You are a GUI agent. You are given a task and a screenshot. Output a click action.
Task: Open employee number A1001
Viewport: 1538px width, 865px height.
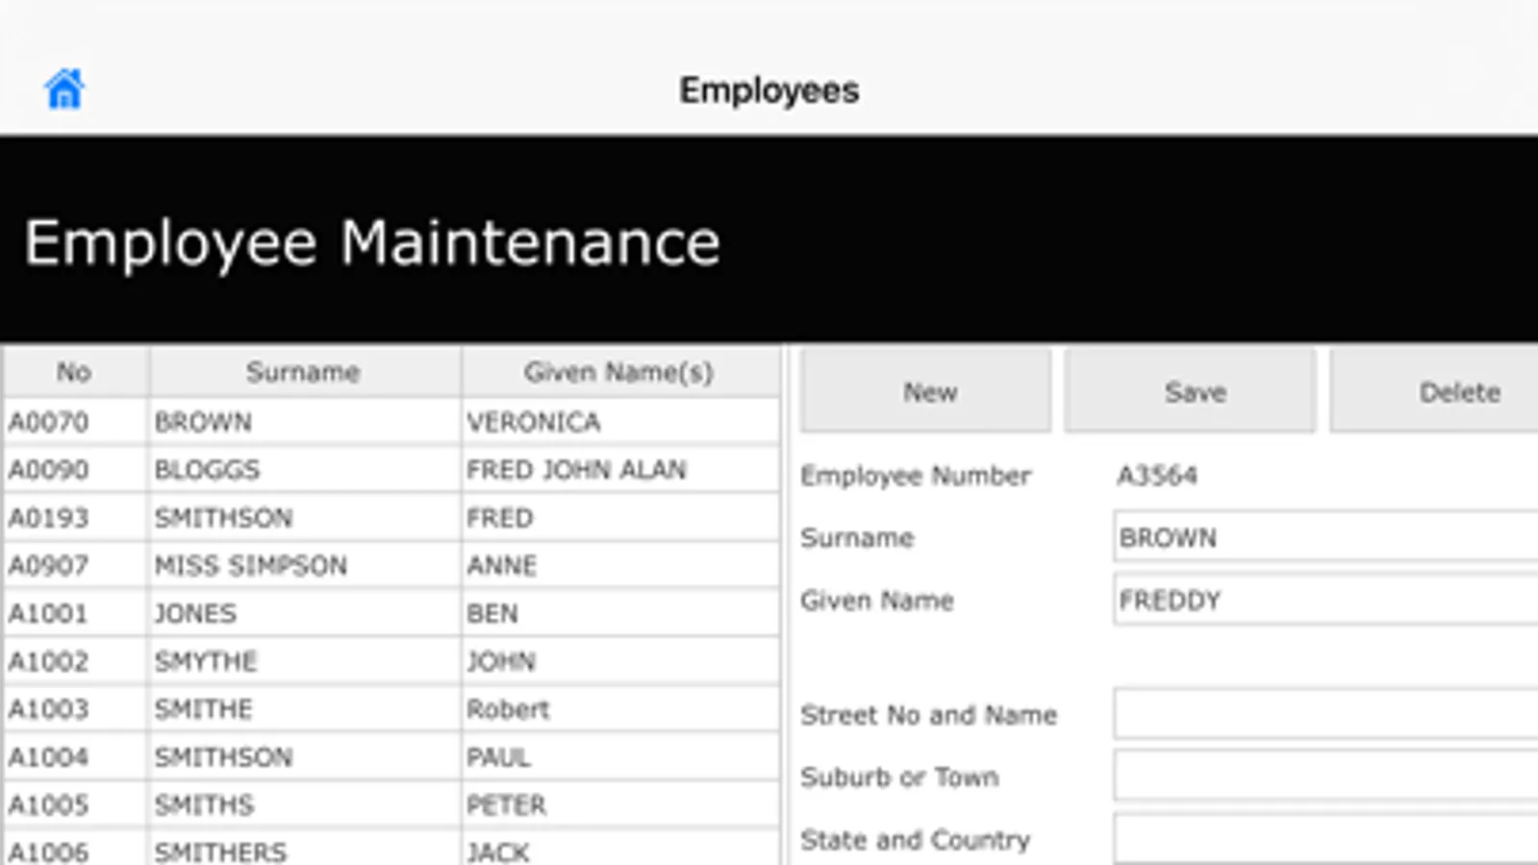coord(48,613)
